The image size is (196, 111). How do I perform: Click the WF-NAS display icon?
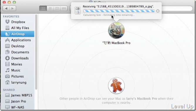(7, 107)
